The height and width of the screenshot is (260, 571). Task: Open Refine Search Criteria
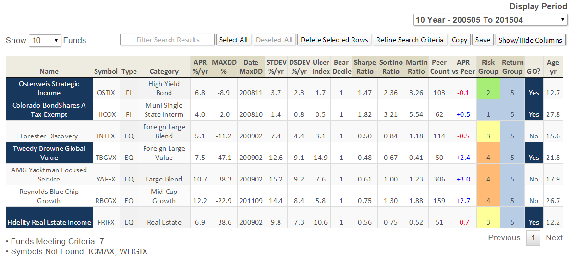point(410,40)
